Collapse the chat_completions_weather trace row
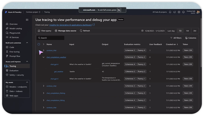This screenshot has width=204, height=116. point(44,57)
